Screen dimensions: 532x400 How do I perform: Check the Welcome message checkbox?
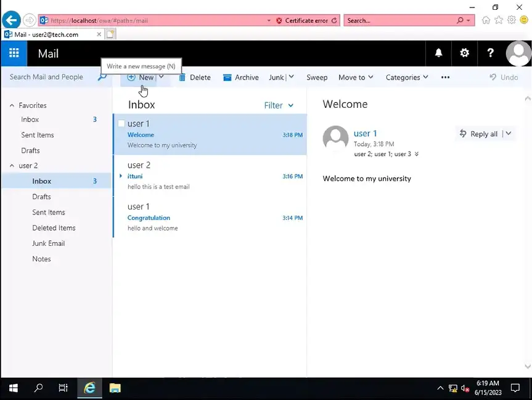(x=121, y=124)
